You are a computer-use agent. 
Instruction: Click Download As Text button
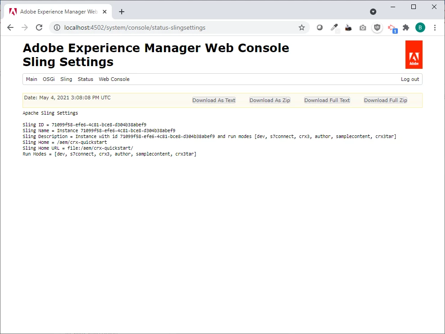tap(214, 100)
